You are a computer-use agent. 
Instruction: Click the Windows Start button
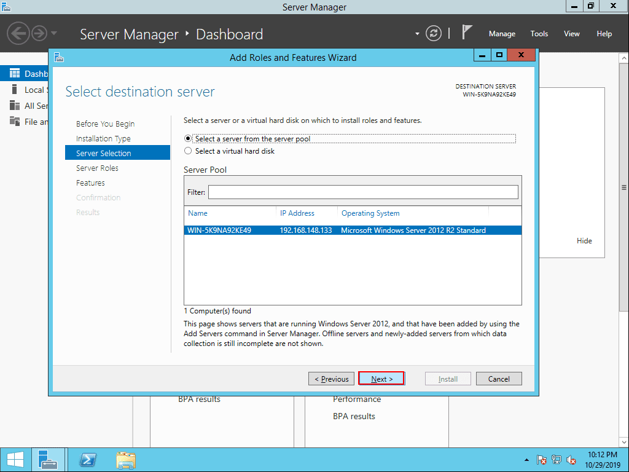[x=15, y=460]
